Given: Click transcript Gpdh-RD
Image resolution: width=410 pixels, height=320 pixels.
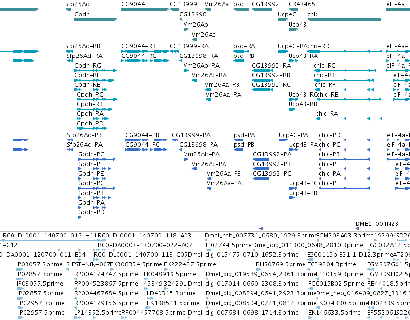Looking at the screenshot, I should pyautogui.click(x=90, y=124).
